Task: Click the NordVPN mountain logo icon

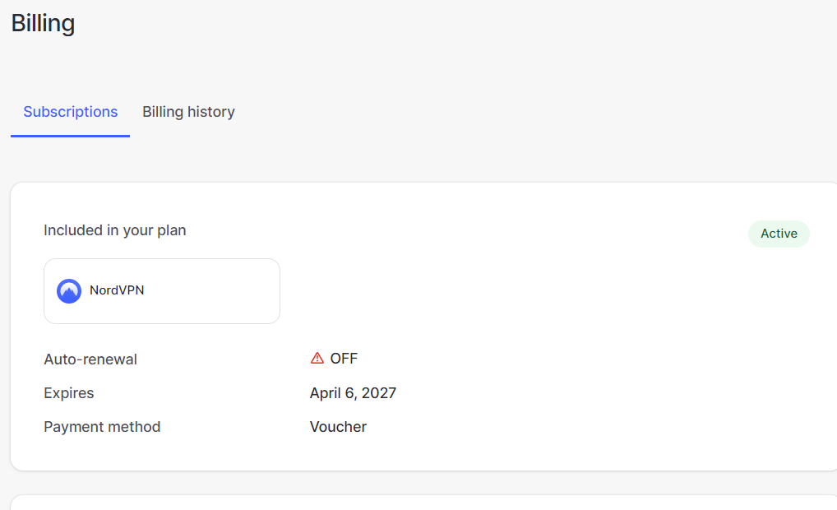Action: [x=69, y=291]
